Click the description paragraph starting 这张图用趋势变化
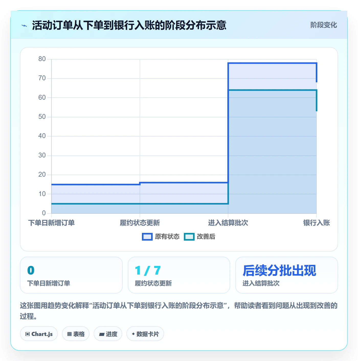Viewport: 358px width, 361px height. (179, 311)
